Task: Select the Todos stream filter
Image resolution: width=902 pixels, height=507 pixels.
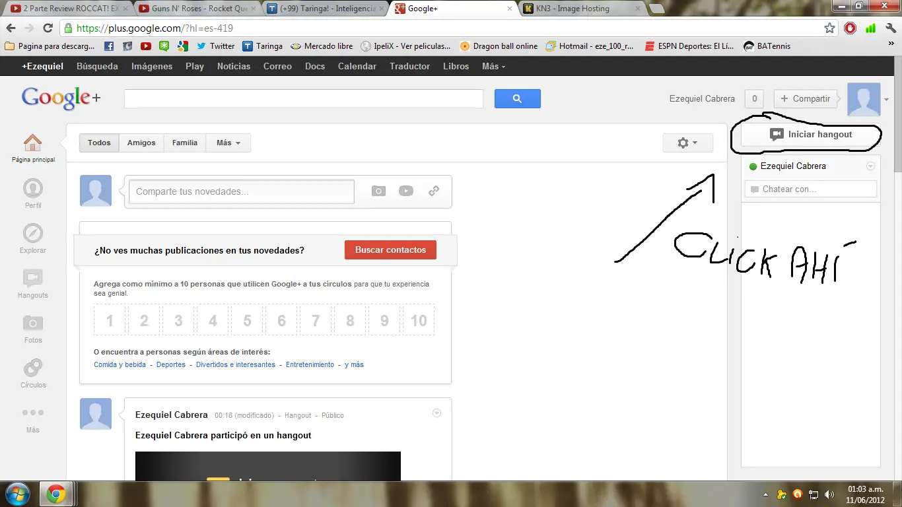Action: tap(99, 143)
